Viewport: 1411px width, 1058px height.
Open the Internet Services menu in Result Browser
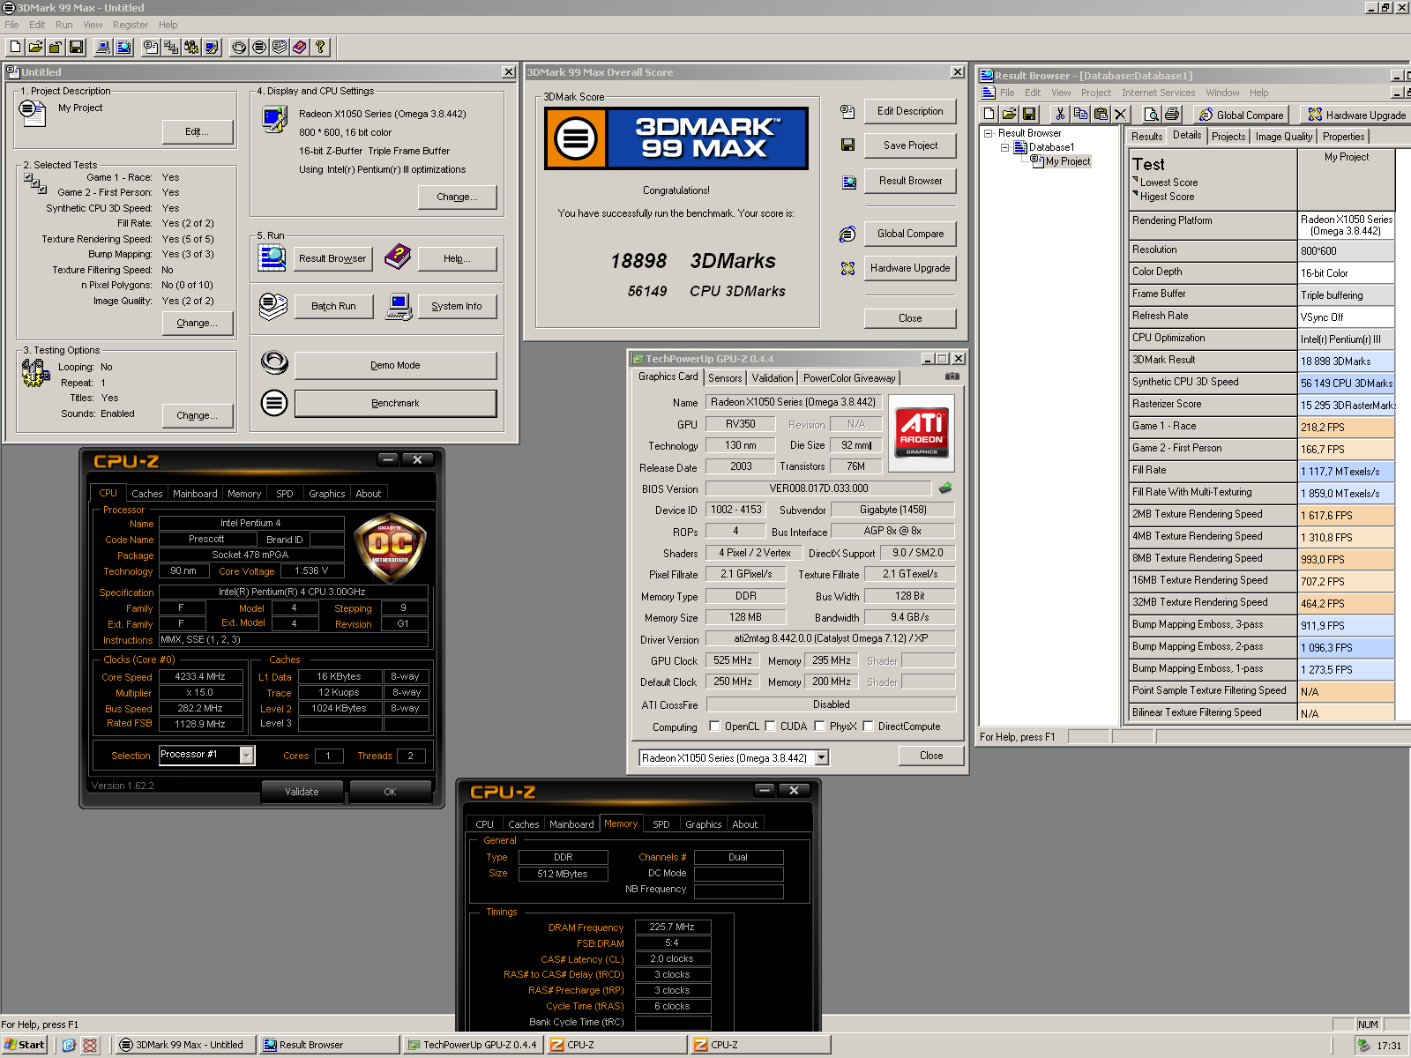(1158, 93)
